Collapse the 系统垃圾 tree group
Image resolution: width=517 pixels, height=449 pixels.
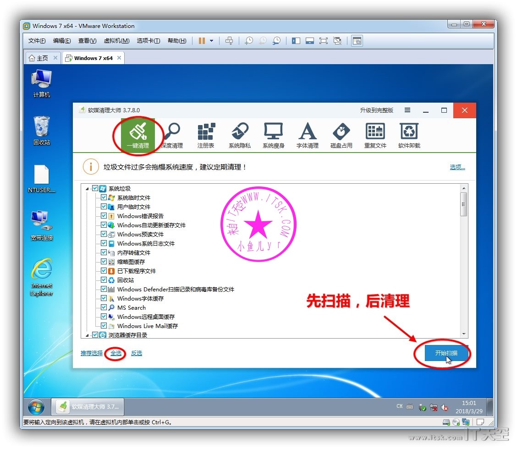pyautogui.click(x=88, y=189)
